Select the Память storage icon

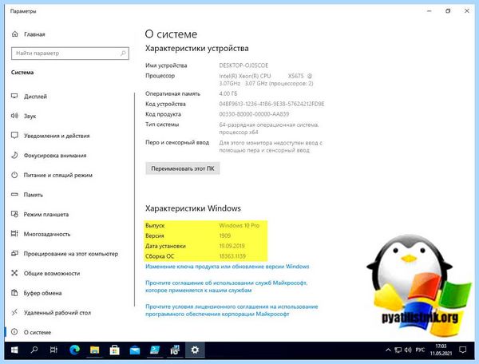pos(14,194)
